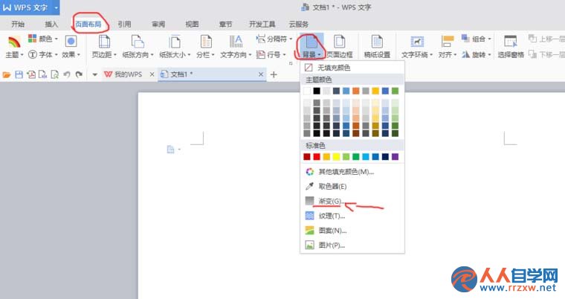The width and height of the screenshot is (565, 299).
Task: Click the export PDF icon
Action: (31, 74)
